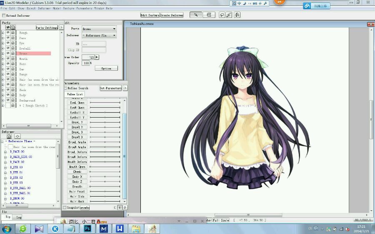Hide the Mouth part with eye toggle
Image resolution: width=375 pixels, height=234 pixels.
tap(8, 59)
